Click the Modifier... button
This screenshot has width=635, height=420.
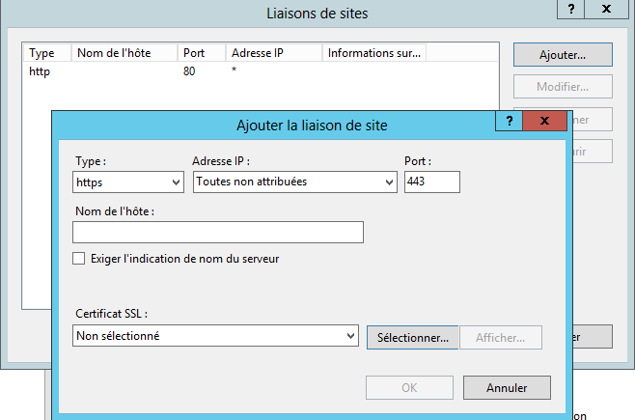(x=562, y=87)
